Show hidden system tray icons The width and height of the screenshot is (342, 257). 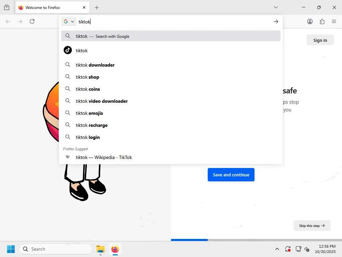point(277,249)
